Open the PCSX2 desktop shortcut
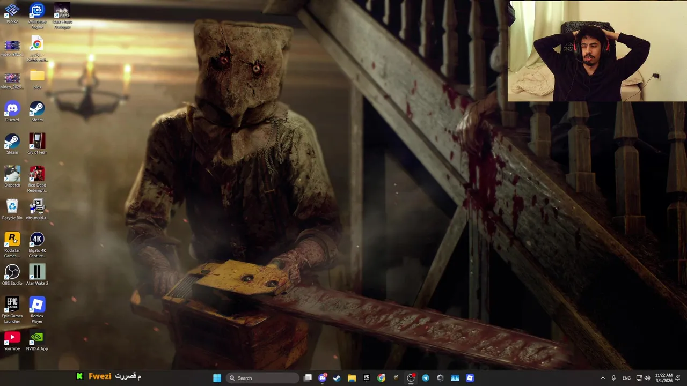 12,14
